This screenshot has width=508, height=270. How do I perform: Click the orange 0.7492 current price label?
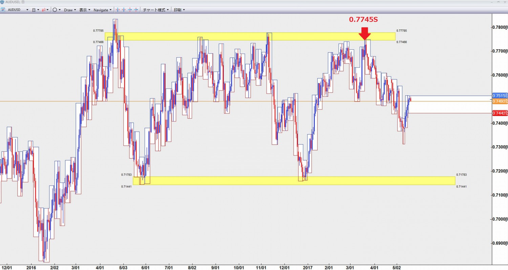click(499, 101)
